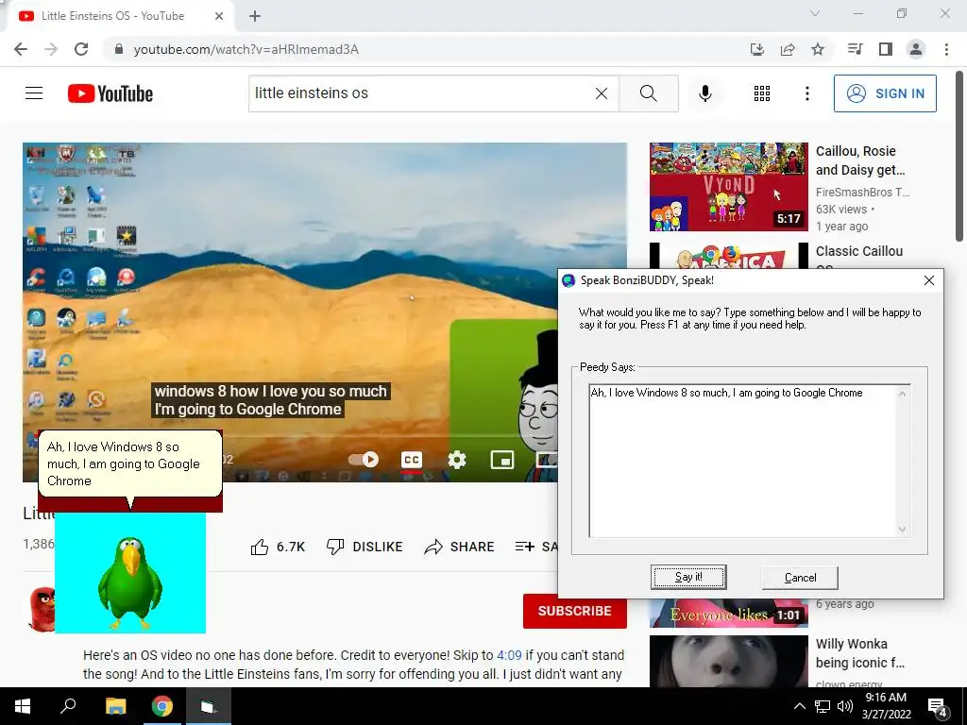Cancel the Speak BonziBUDDY dialog
This screenshot has height=725, width=967.
(x=800, y=578)
